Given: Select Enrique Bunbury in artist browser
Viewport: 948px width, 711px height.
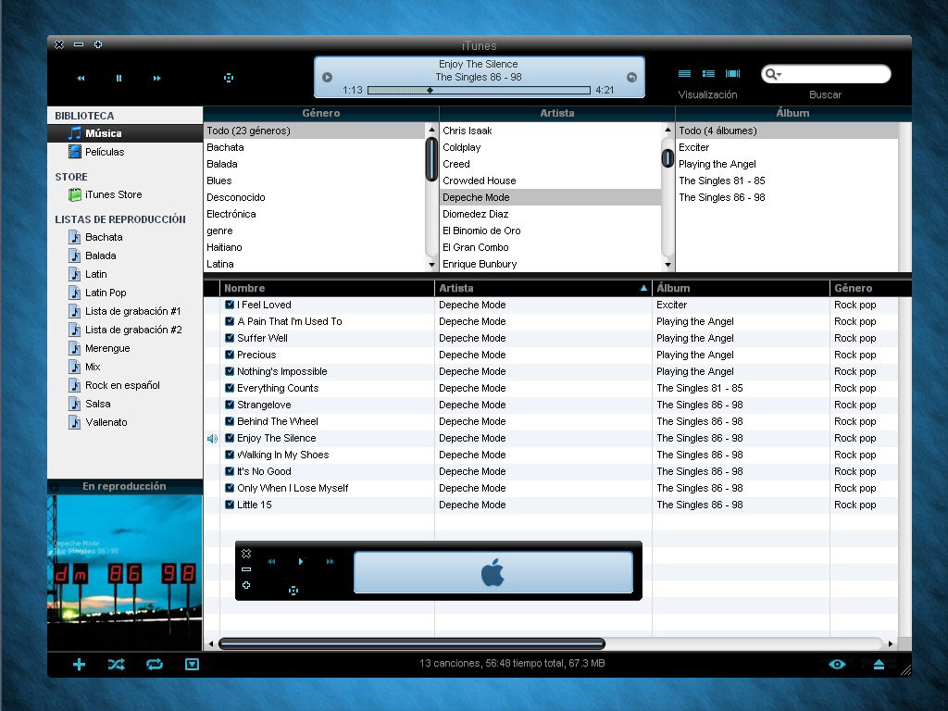Looking at the screenshot, I should pyautogui.click(x=551, y=264).
